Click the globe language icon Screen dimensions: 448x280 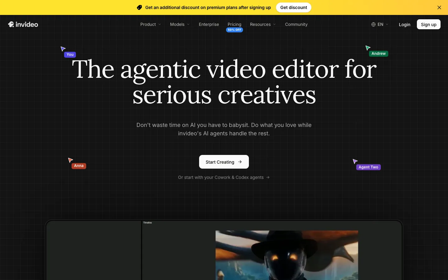point(373,24)
